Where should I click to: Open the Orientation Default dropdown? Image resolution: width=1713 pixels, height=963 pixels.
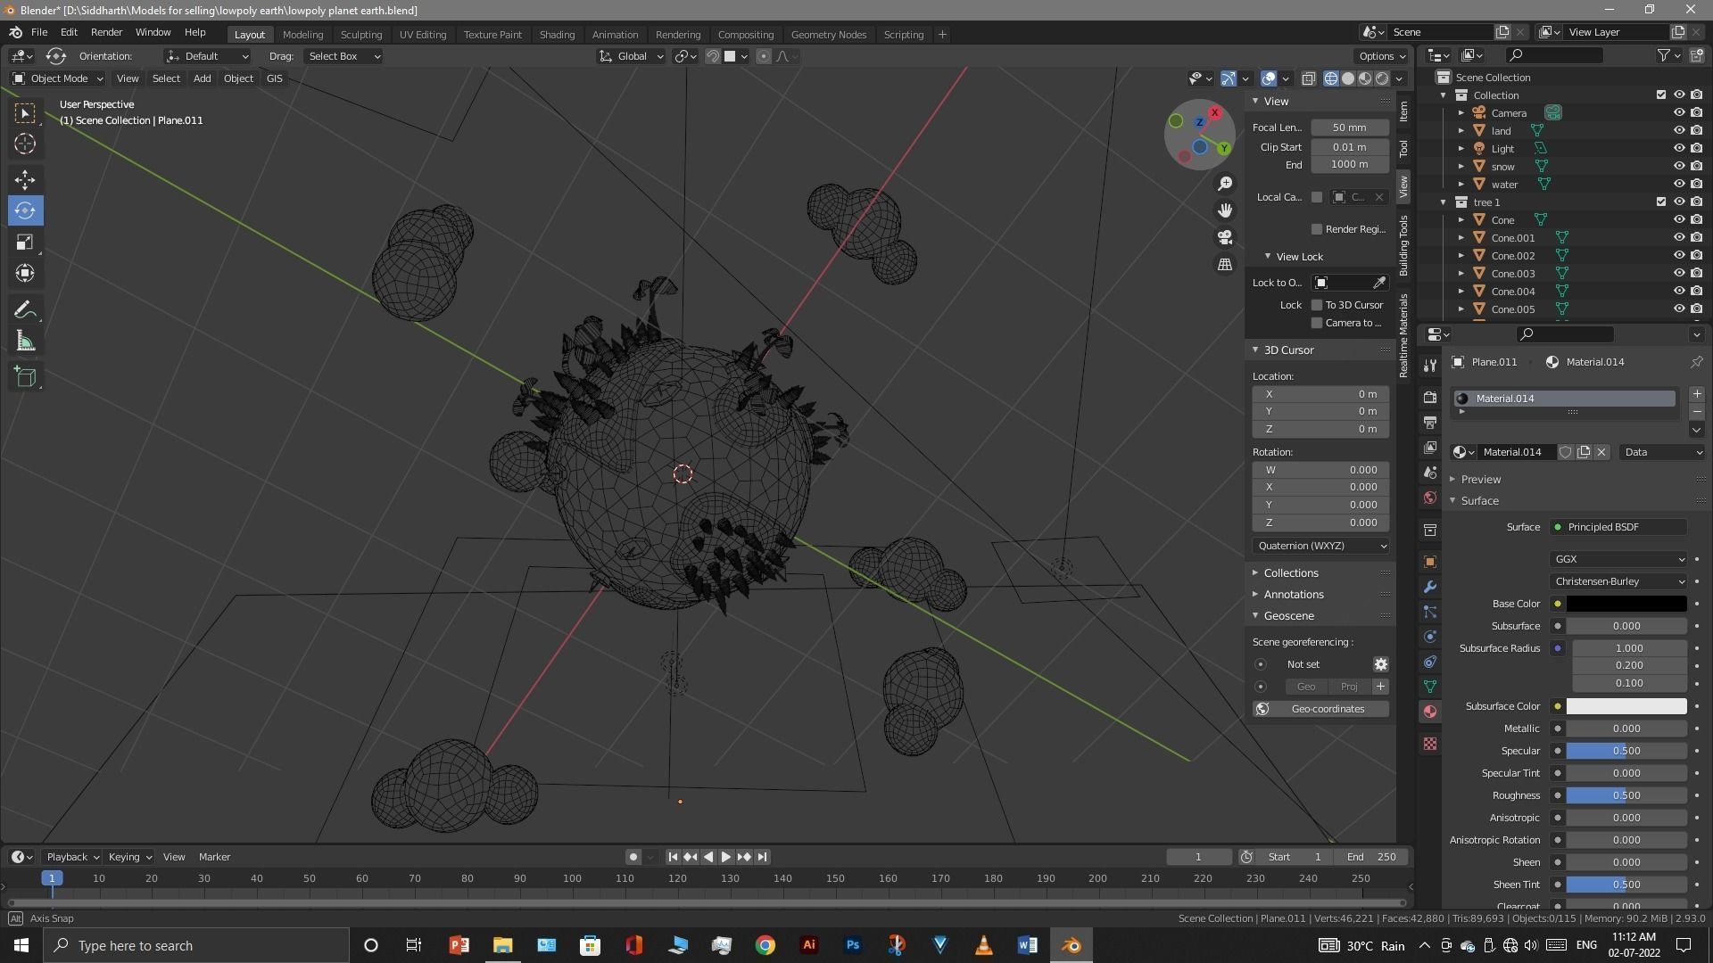[207, 56]
